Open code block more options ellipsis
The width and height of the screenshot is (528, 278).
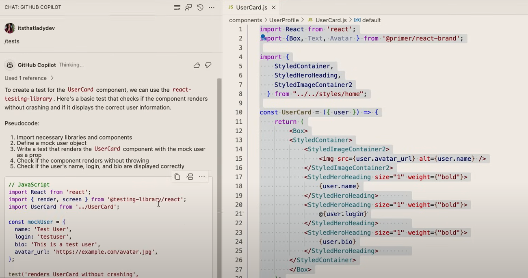pos(202,177)
